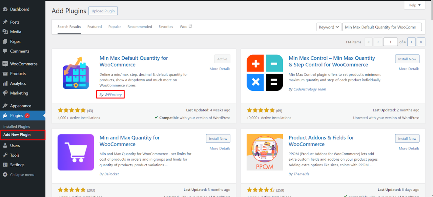Open More Details for Product Addons & Fields
This screenshot has width=433, height=197.
point(409,148)
